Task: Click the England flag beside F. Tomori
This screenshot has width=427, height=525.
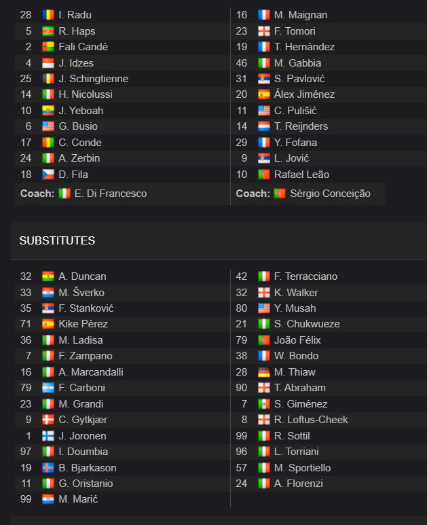Action: (x=263, y=31)
